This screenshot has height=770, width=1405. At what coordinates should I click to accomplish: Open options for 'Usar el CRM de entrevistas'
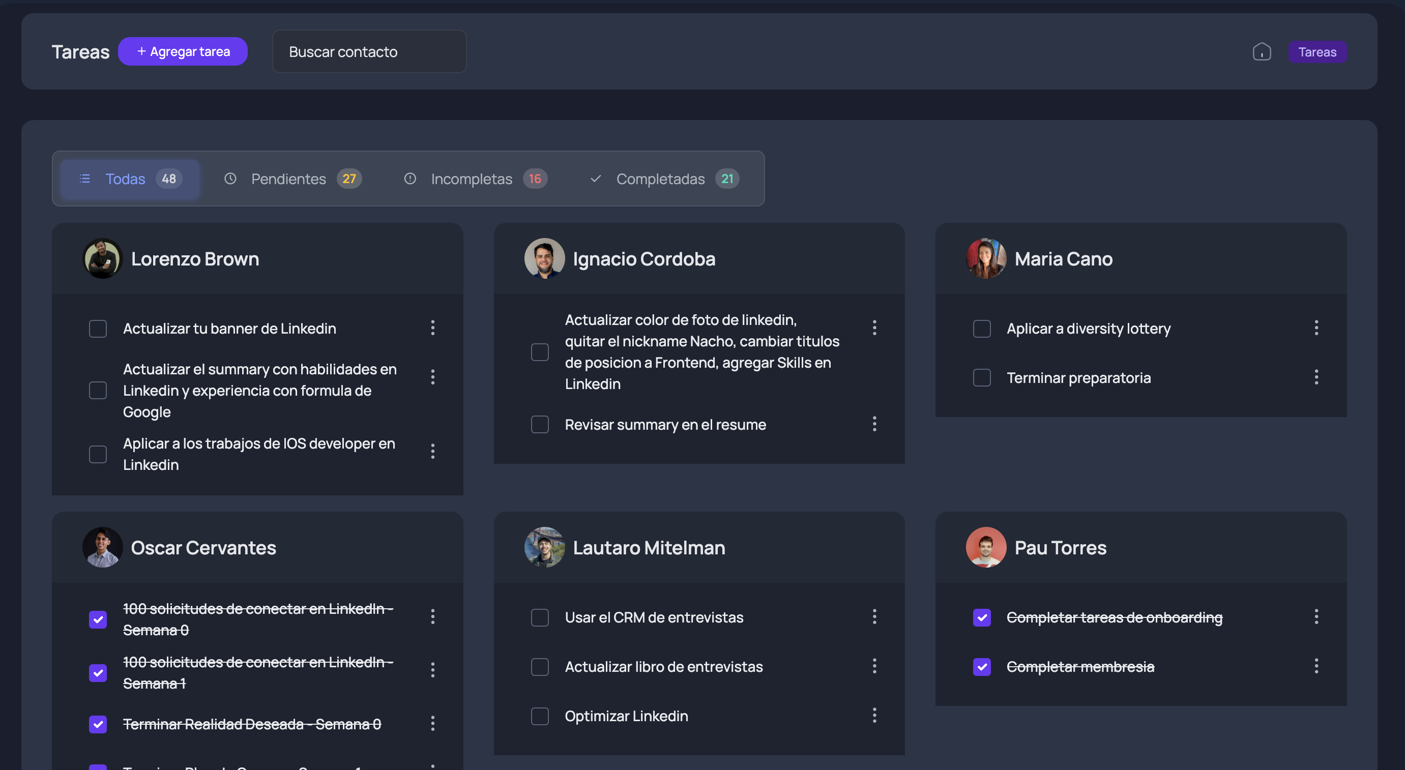point(874,617)
